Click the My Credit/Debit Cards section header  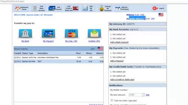(137, 67)
